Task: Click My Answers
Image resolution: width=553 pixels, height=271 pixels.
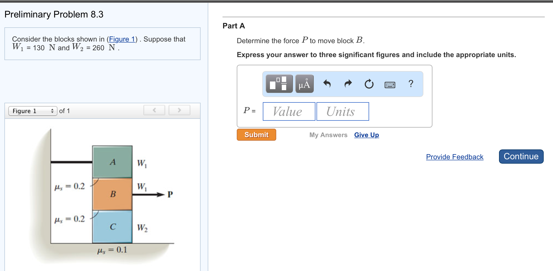Action: point(328,135)
